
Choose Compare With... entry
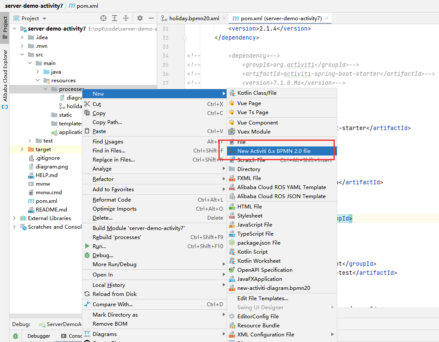click(x=154, y=305)
